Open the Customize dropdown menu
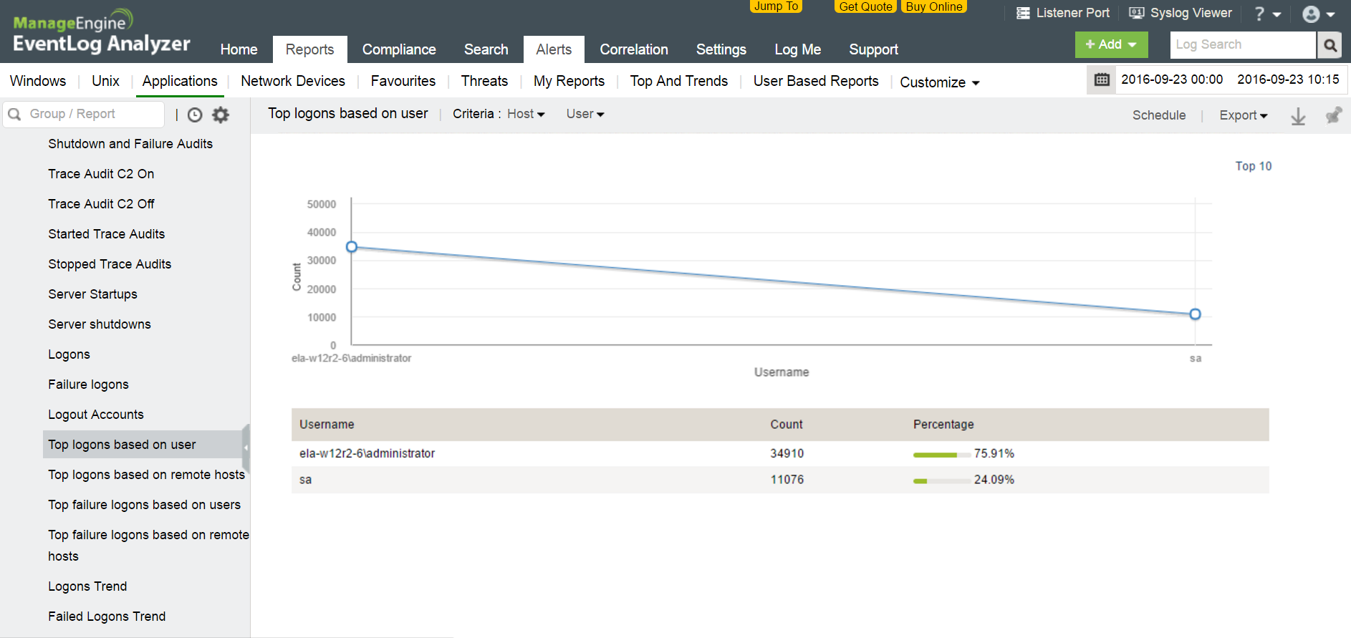This screenshot has width=1351, height=638. pos(939,82)
